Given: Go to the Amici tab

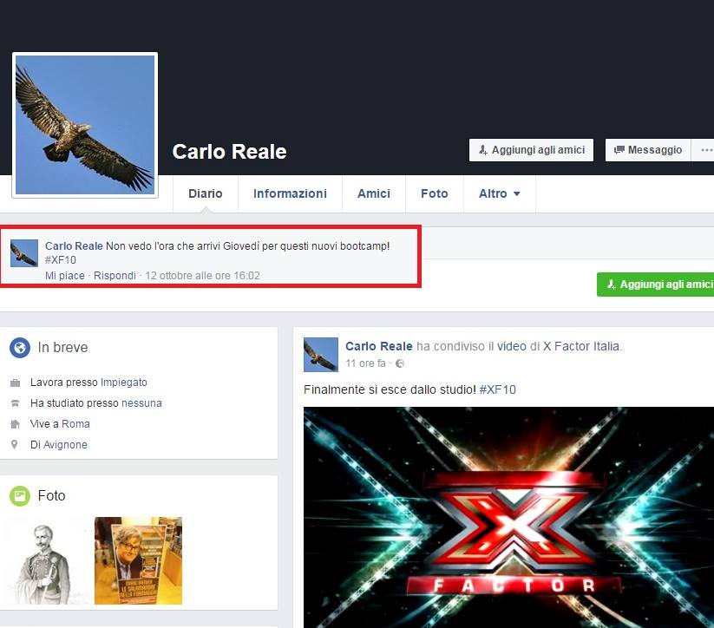Looking at the screenshot, I should tap(374, 193).
